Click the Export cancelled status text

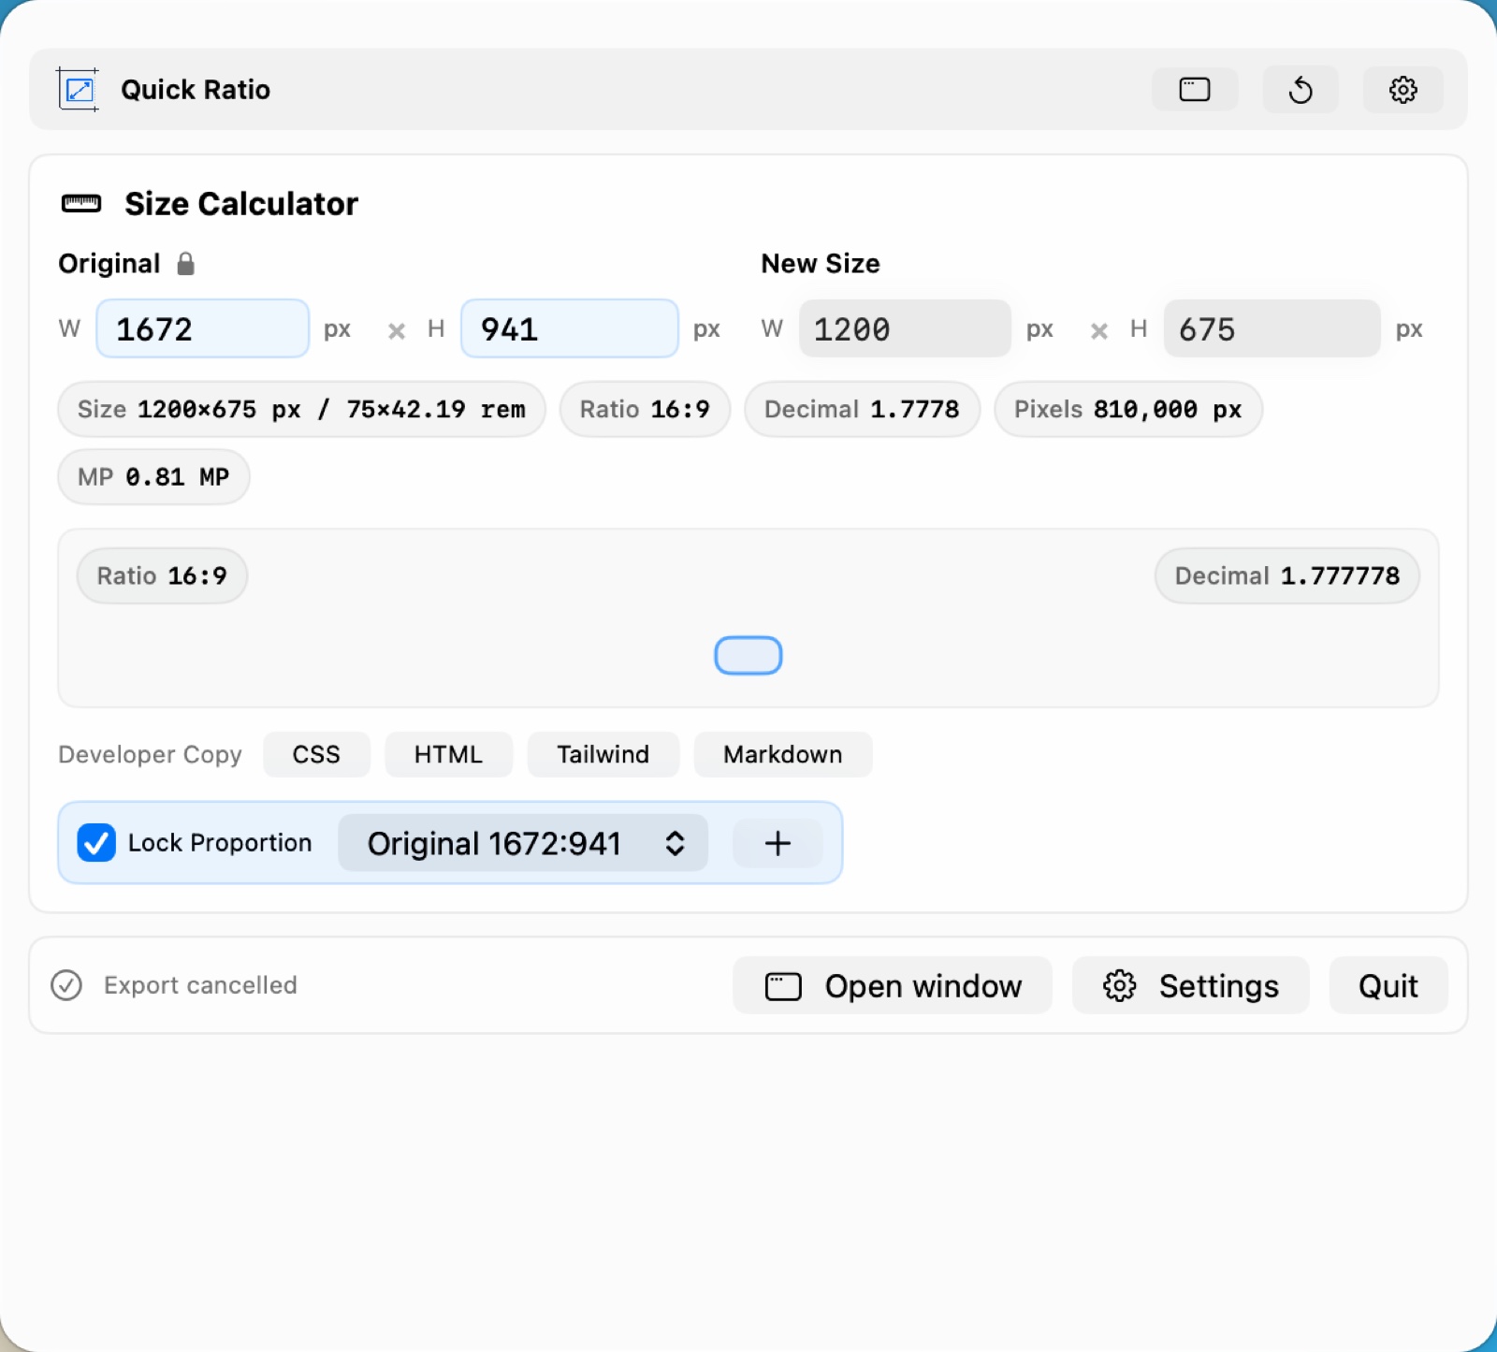200,985
